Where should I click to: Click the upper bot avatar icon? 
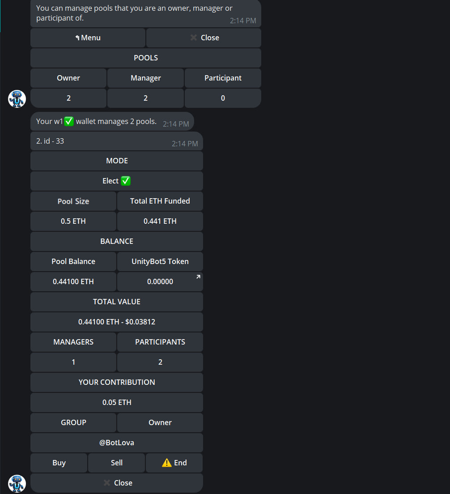(17, 99)
